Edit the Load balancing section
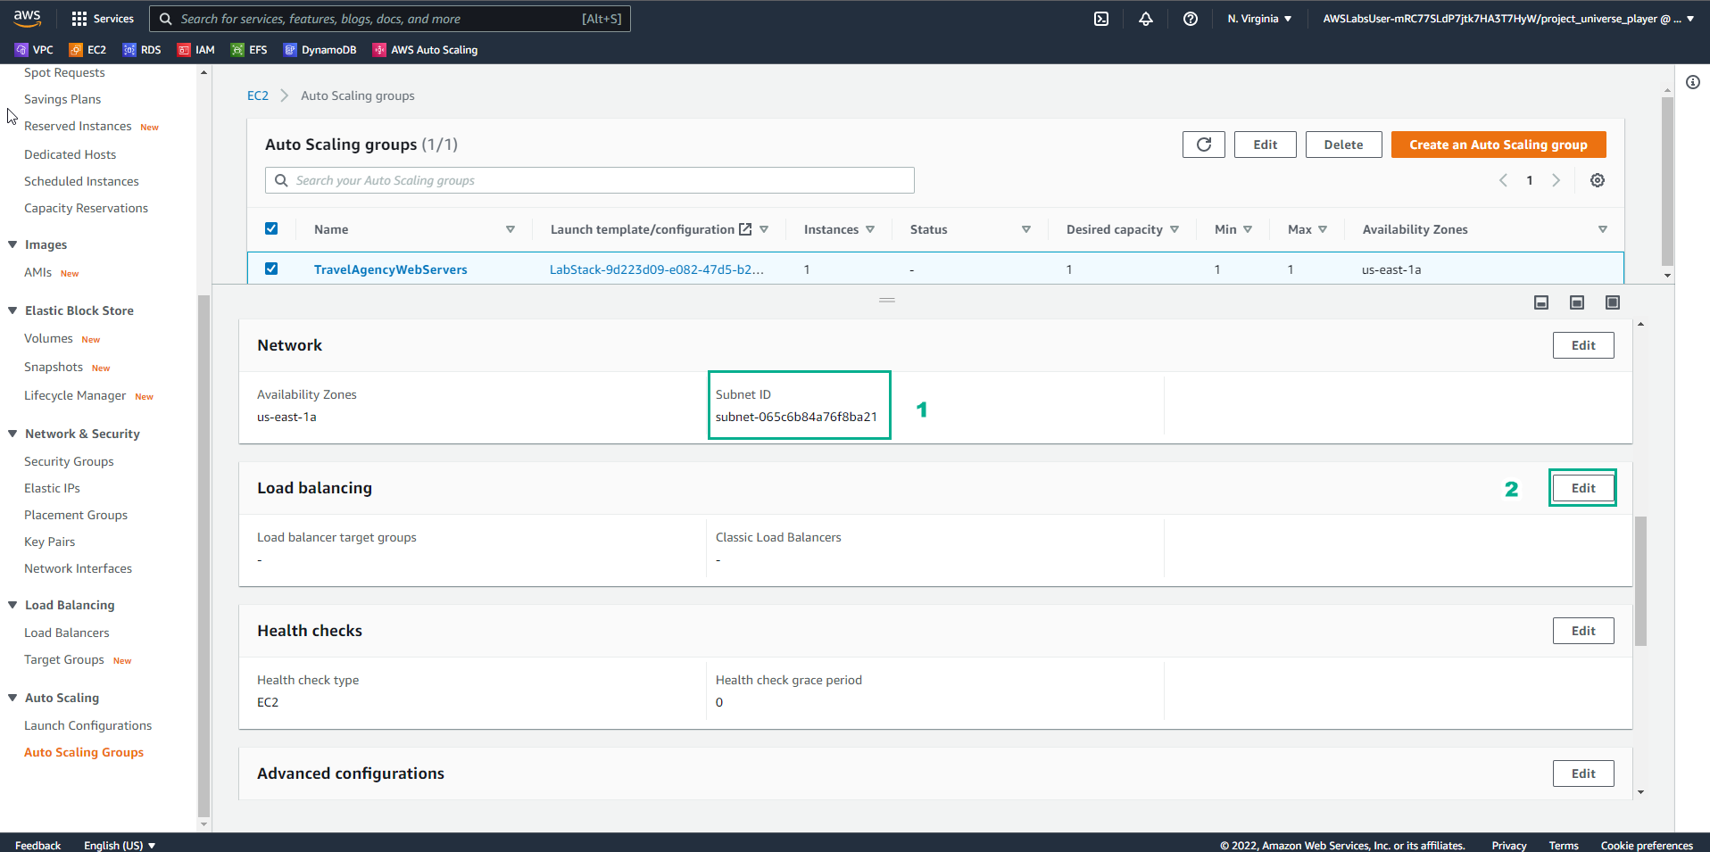Screen dimensions: 1710x852 1583,488
